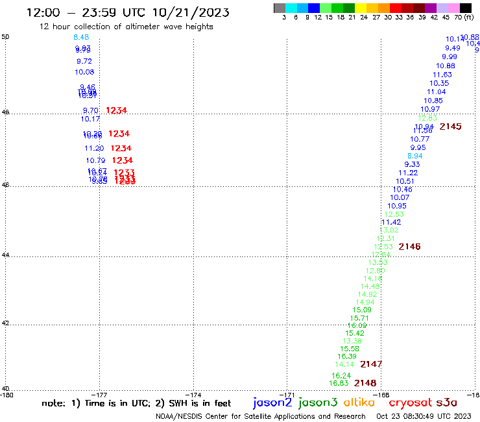Click the 15.42 wave height value
This screenshot has width=480, height=422.
355,334
